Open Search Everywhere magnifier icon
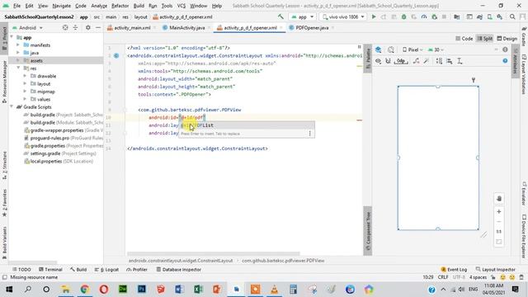This screenshot has height=297, width=528. (512, 16)
